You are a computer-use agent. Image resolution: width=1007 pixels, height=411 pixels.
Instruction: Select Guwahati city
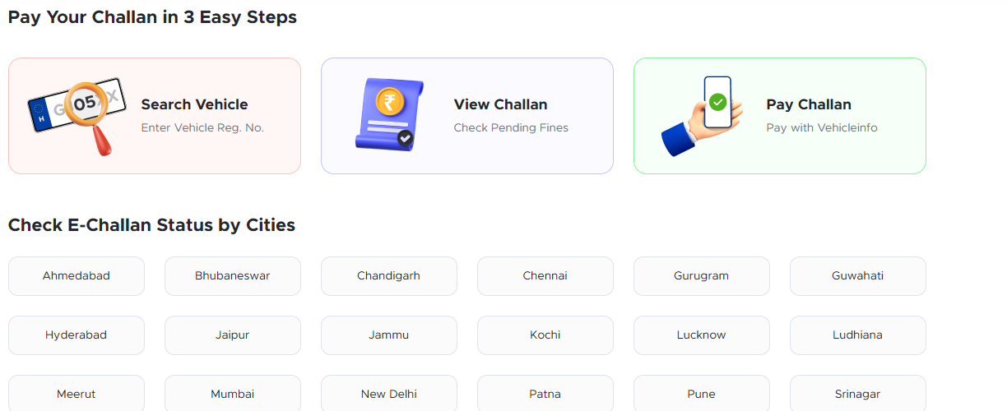coord(858,276)
